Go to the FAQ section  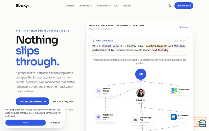point(116,6)
